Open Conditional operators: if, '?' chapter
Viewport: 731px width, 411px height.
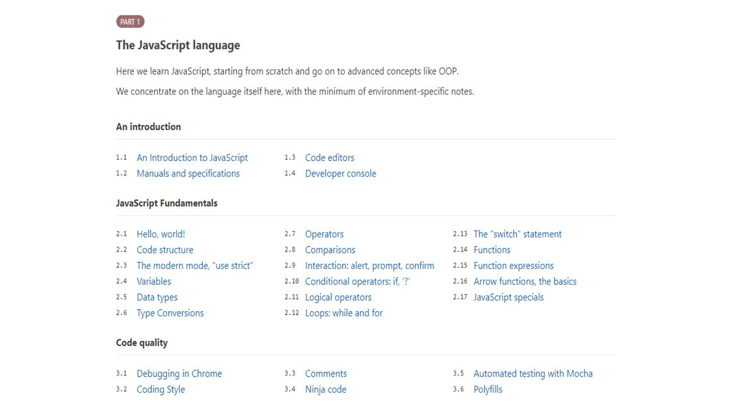coord(358,281)
